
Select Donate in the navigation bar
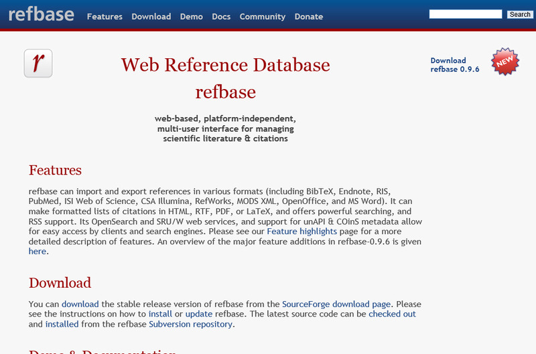(308, 17)
